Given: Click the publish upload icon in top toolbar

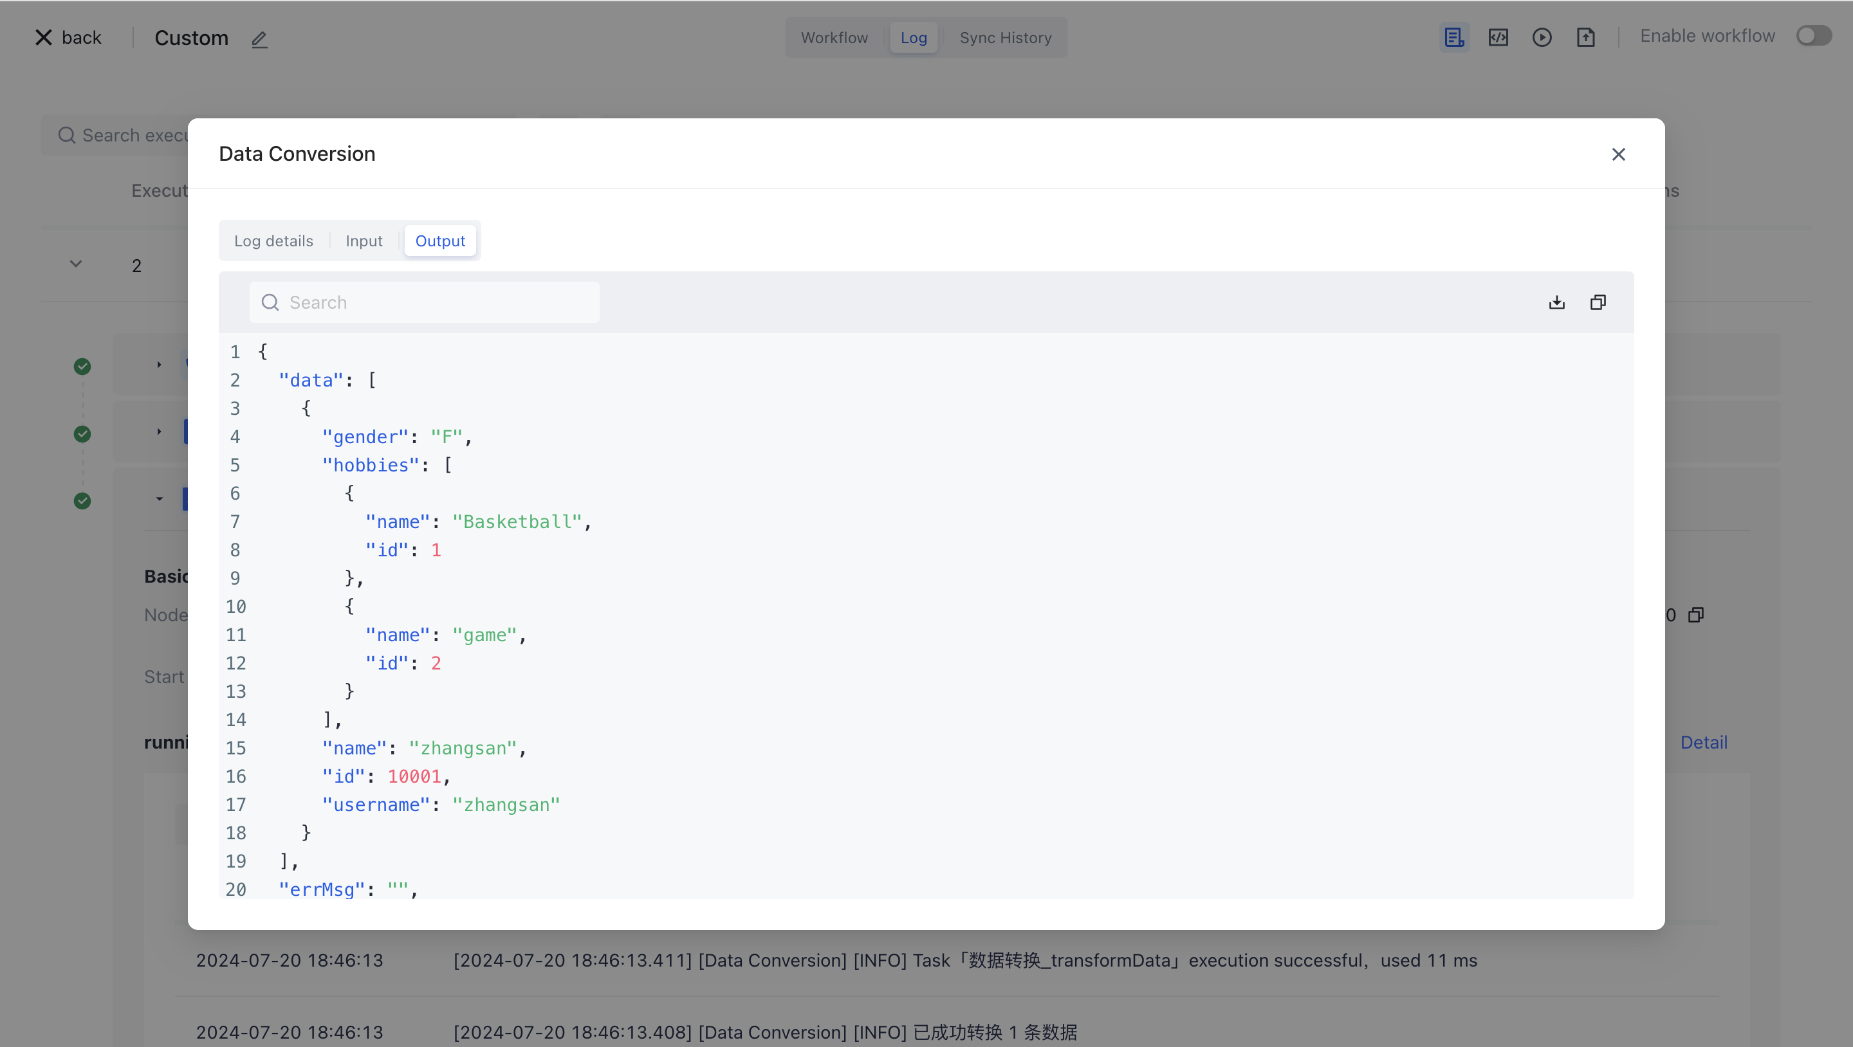Looking at the screenshot, I should point(1585,37).
